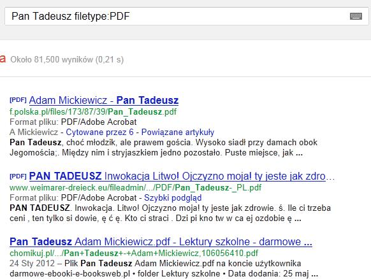371x279 pixels.
Task: Click 'Format pliku: PDF/Adobe Acrobat' under first result
Action: (x=73, y=122)
